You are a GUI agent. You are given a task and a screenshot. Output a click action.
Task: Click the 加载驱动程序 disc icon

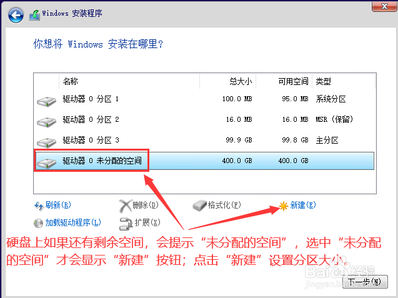(x=38, y=224)
